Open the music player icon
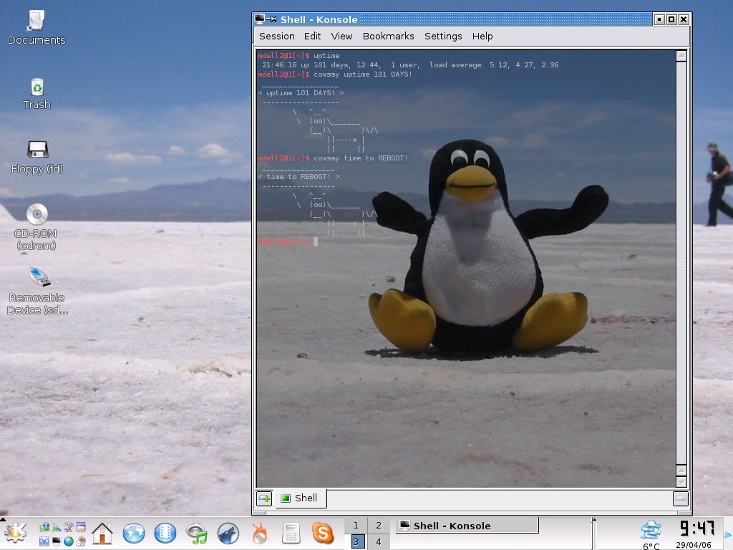Image resolution: width=733 pixels, height=550 pixels. (x=196, y=533)
